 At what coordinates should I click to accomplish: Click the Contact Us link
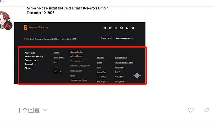(x=106, y=38)
